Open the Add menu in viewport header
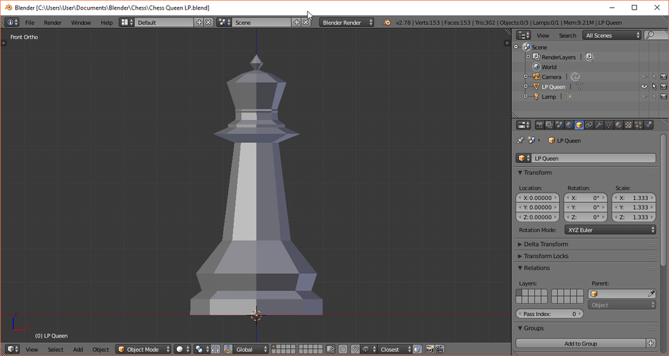Screen dimensions: 669x356 click(x=78, y=349)
